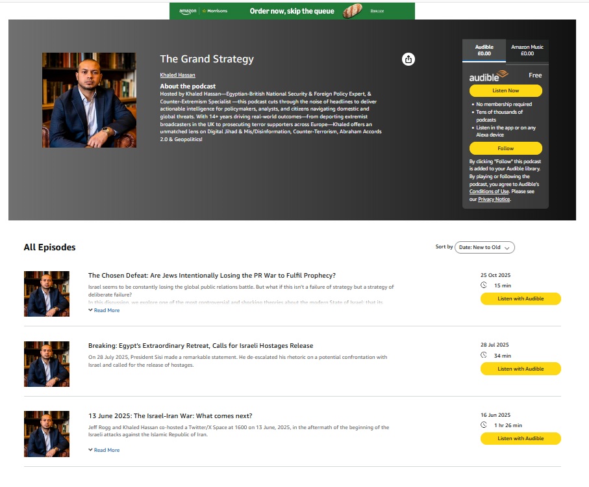
Task: Click the small link in Morrisons banner
Action: coord(377,11)
